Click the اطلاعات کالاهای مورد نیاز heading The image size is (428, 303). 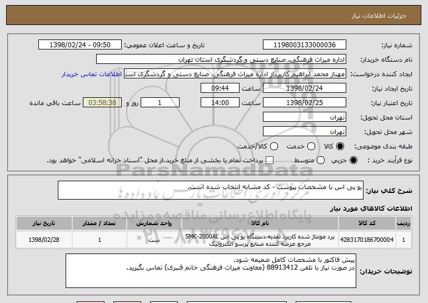371,208
